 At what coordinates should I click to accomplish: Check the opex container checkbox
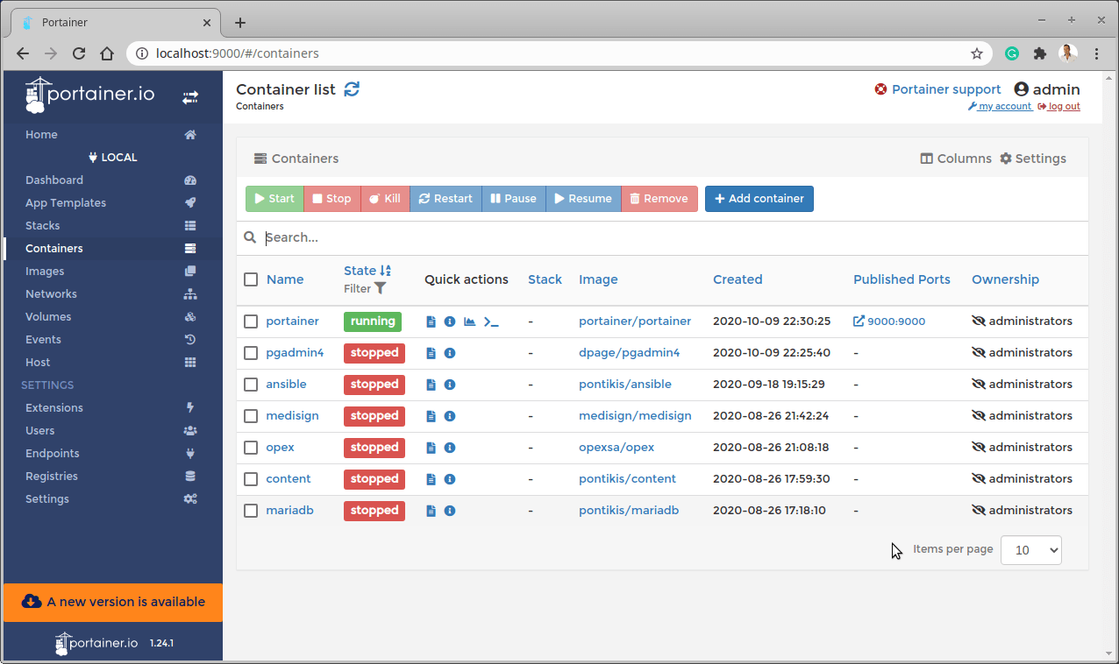point(251,448)
